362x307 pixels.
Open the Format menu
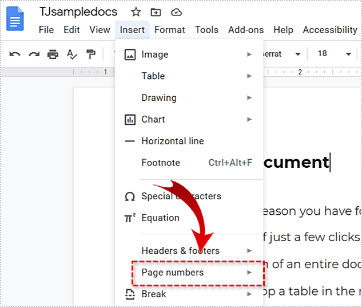point(169,30)
